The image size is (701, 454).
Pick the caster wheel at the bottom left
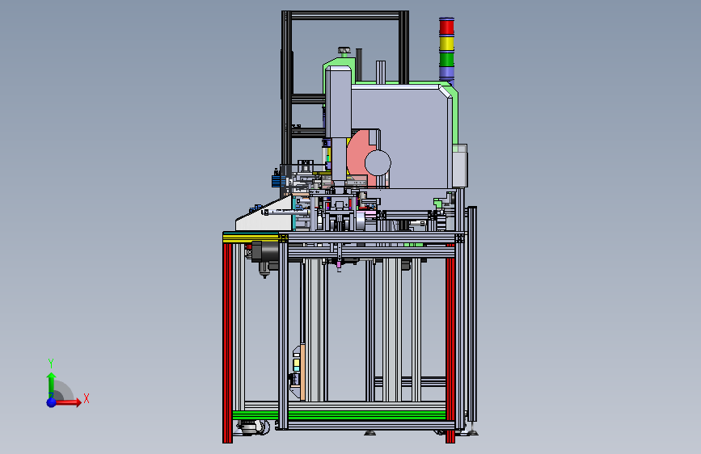tap(254, 427)
